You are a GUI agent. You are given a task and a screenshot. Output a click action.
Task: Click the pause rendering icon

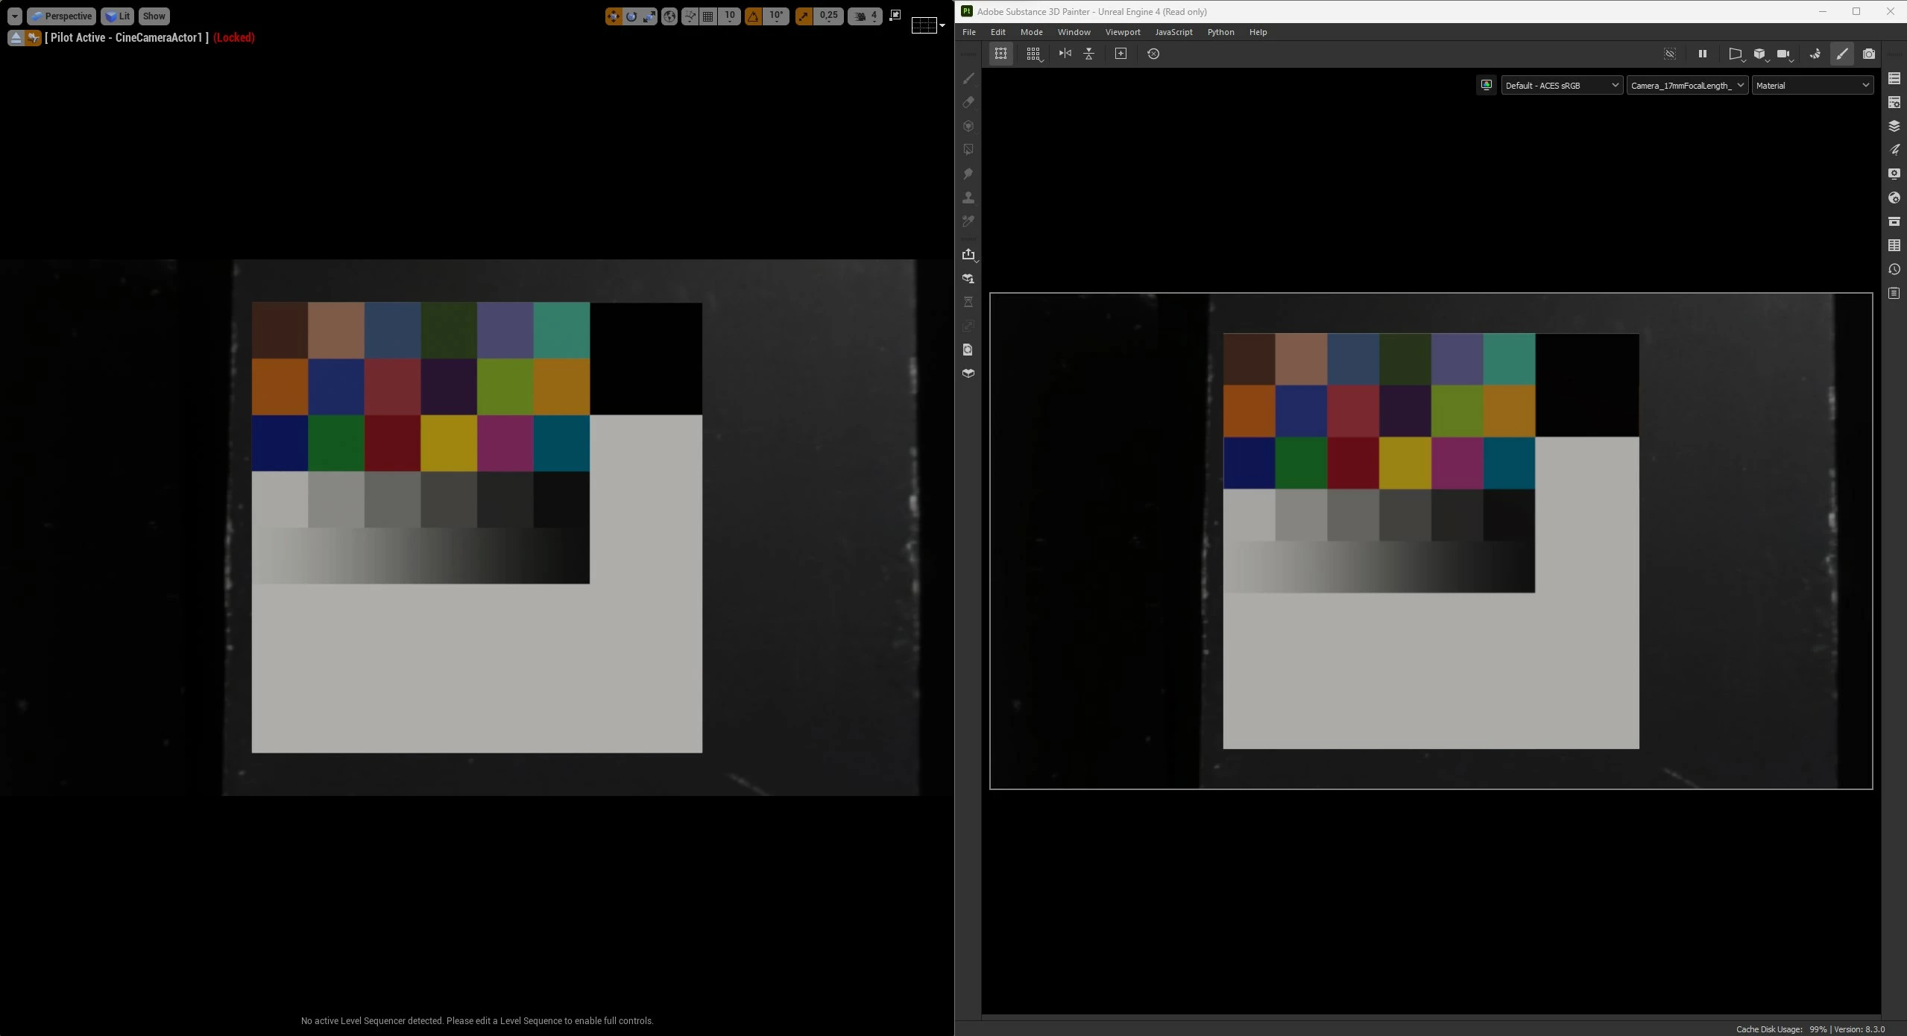pyautogui.click(x=1702, y=54)
